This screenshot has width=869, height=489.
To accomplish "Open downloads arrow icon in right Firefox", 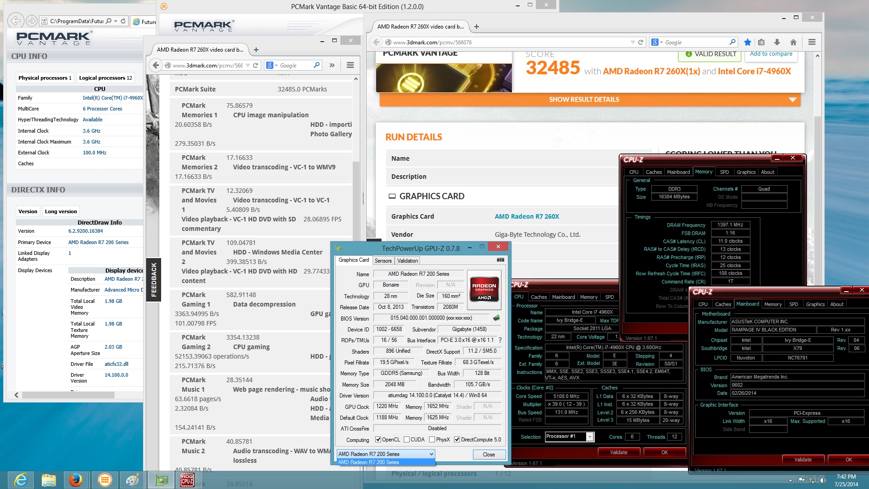I will tap(777, 42).
